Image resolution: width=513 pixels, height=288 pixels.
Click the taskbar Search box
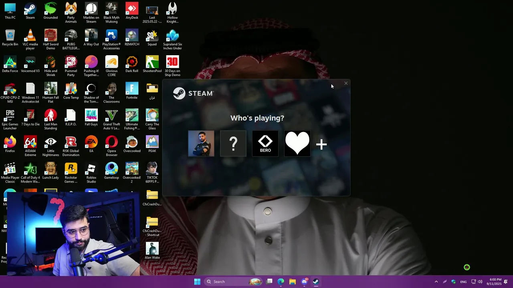(x=234, y=282)
